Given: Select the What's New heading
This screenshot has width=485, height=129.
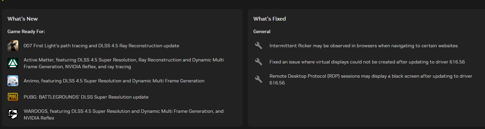Looking at the screenshot, I should 23,19.
